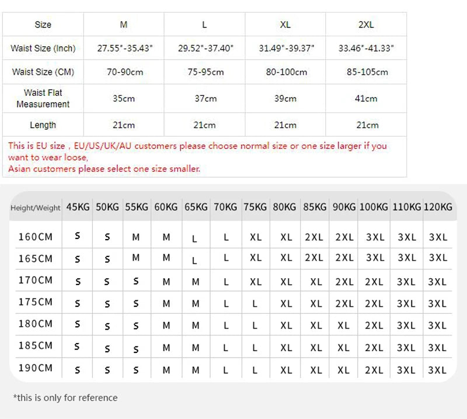Select the XL column header in top table
This screenshot has height=419, width=467.
pos(285,25)
